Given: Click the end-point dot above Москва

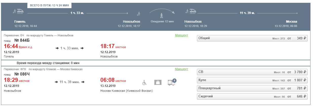Looking at the screenshot, I should [x=297, y=13].
